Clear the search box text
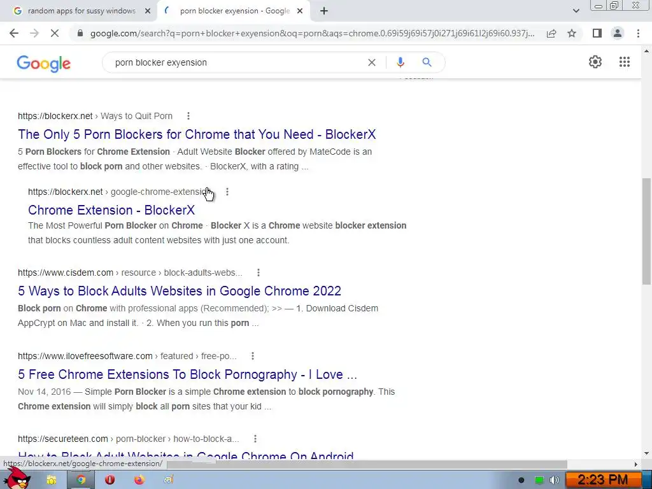 click(372, 62)
